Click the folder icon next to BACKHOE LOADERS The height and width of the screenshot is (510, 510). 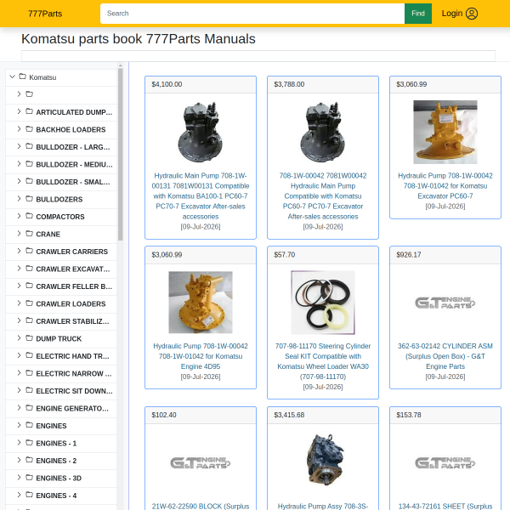(x=29, y=129)
